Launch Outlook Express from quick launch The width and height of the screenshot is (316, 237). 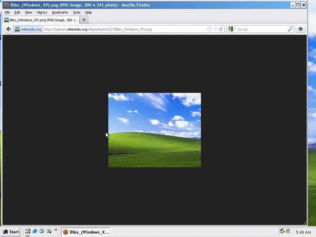[42, 231]
